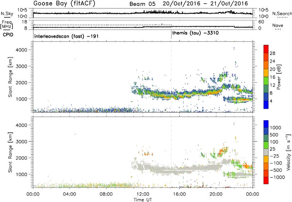Click the '-1000' tick on the velocity scale
The image size is (292, 202).
(x=277, y=177)
